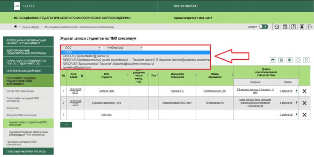This screenshot has width=314, height=157.
Task: Sort by Инициатор обращения column arrows
Action: click(195, 75)
